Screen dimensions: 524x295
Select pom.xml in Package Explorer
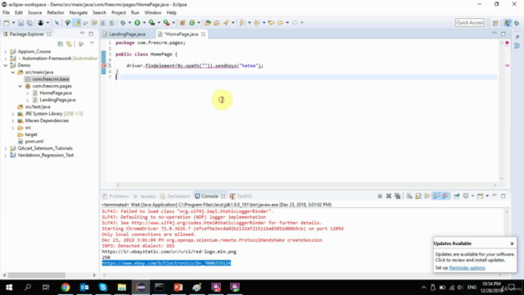(34, 142)
